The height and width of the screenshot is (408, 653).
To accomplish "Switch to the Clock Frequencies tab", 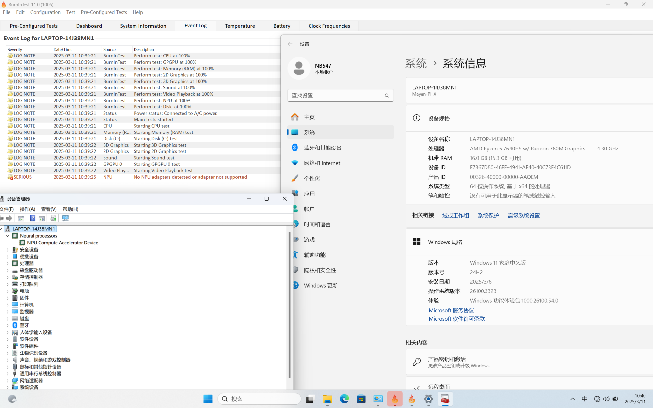I will 329,26.
